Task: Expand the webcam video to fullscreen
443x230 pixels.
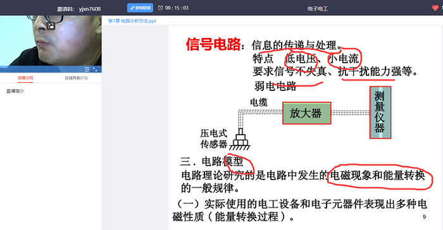Action: point(95,69)
